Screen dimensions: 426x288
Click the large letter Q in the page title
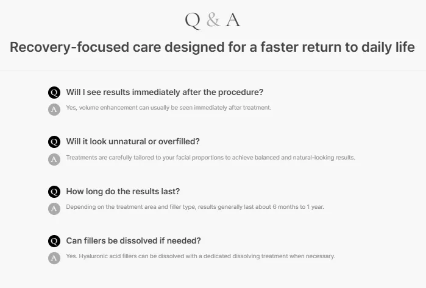(193, 21)
